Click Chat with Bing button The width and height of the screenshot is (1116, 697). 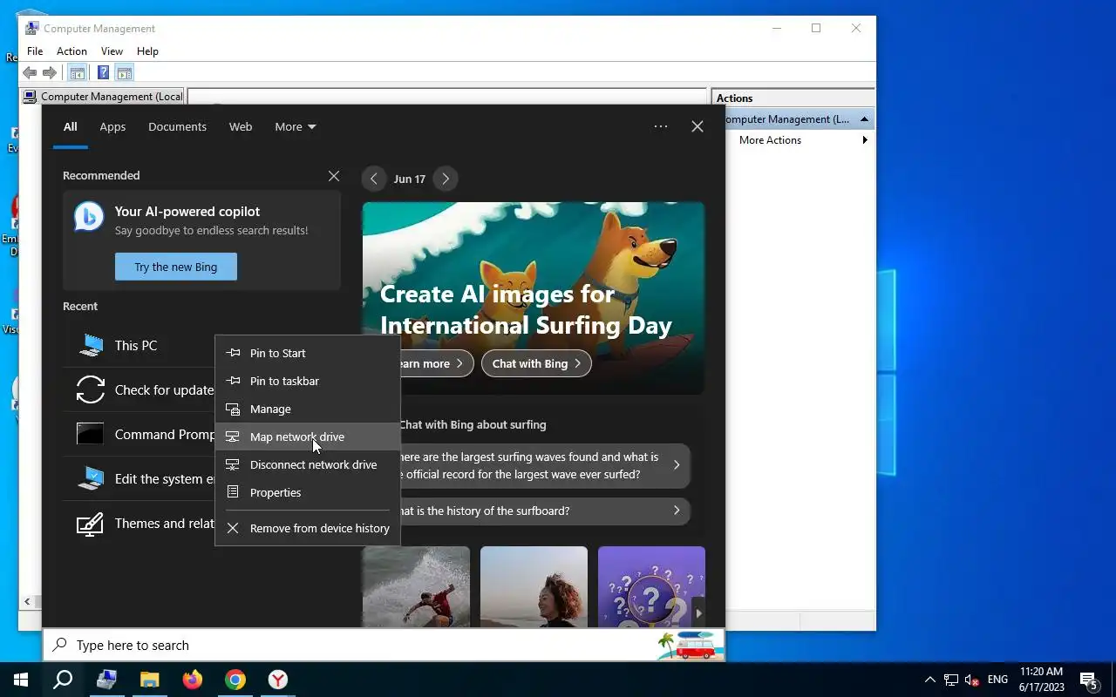(x=536, y=363)
